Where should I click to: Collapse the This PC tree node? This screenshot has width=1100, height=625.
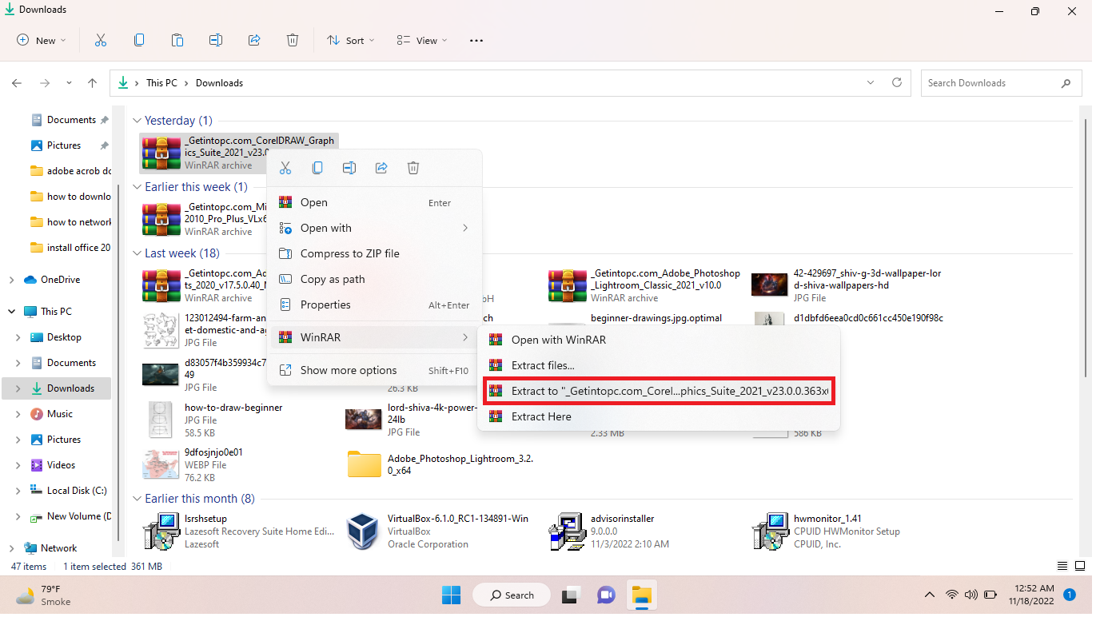pyautogui.click(x=11, y=312)
